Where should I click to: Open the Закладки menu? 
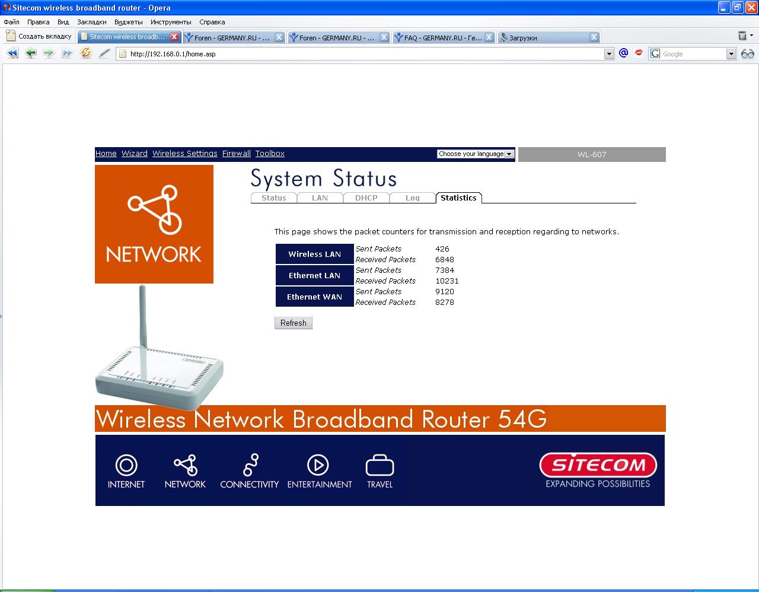click(x=92, y=22)
